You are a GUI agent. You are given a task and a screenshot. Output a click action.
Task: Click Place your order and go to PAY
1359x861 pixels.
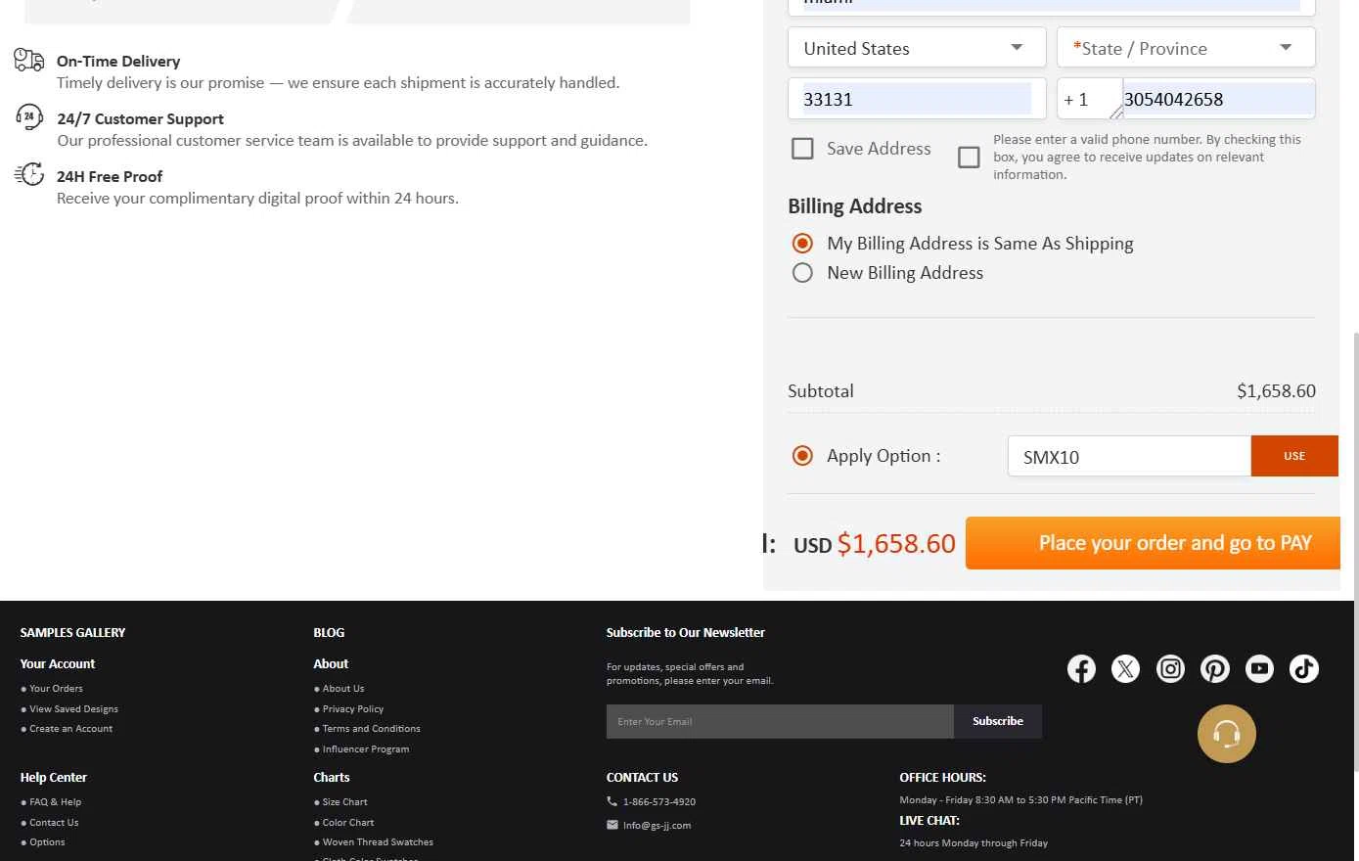(1153, 543)
